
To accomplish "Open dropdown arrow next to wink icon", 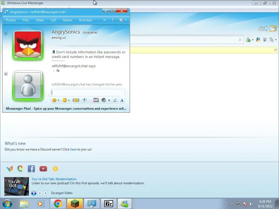I will [69, 100].
